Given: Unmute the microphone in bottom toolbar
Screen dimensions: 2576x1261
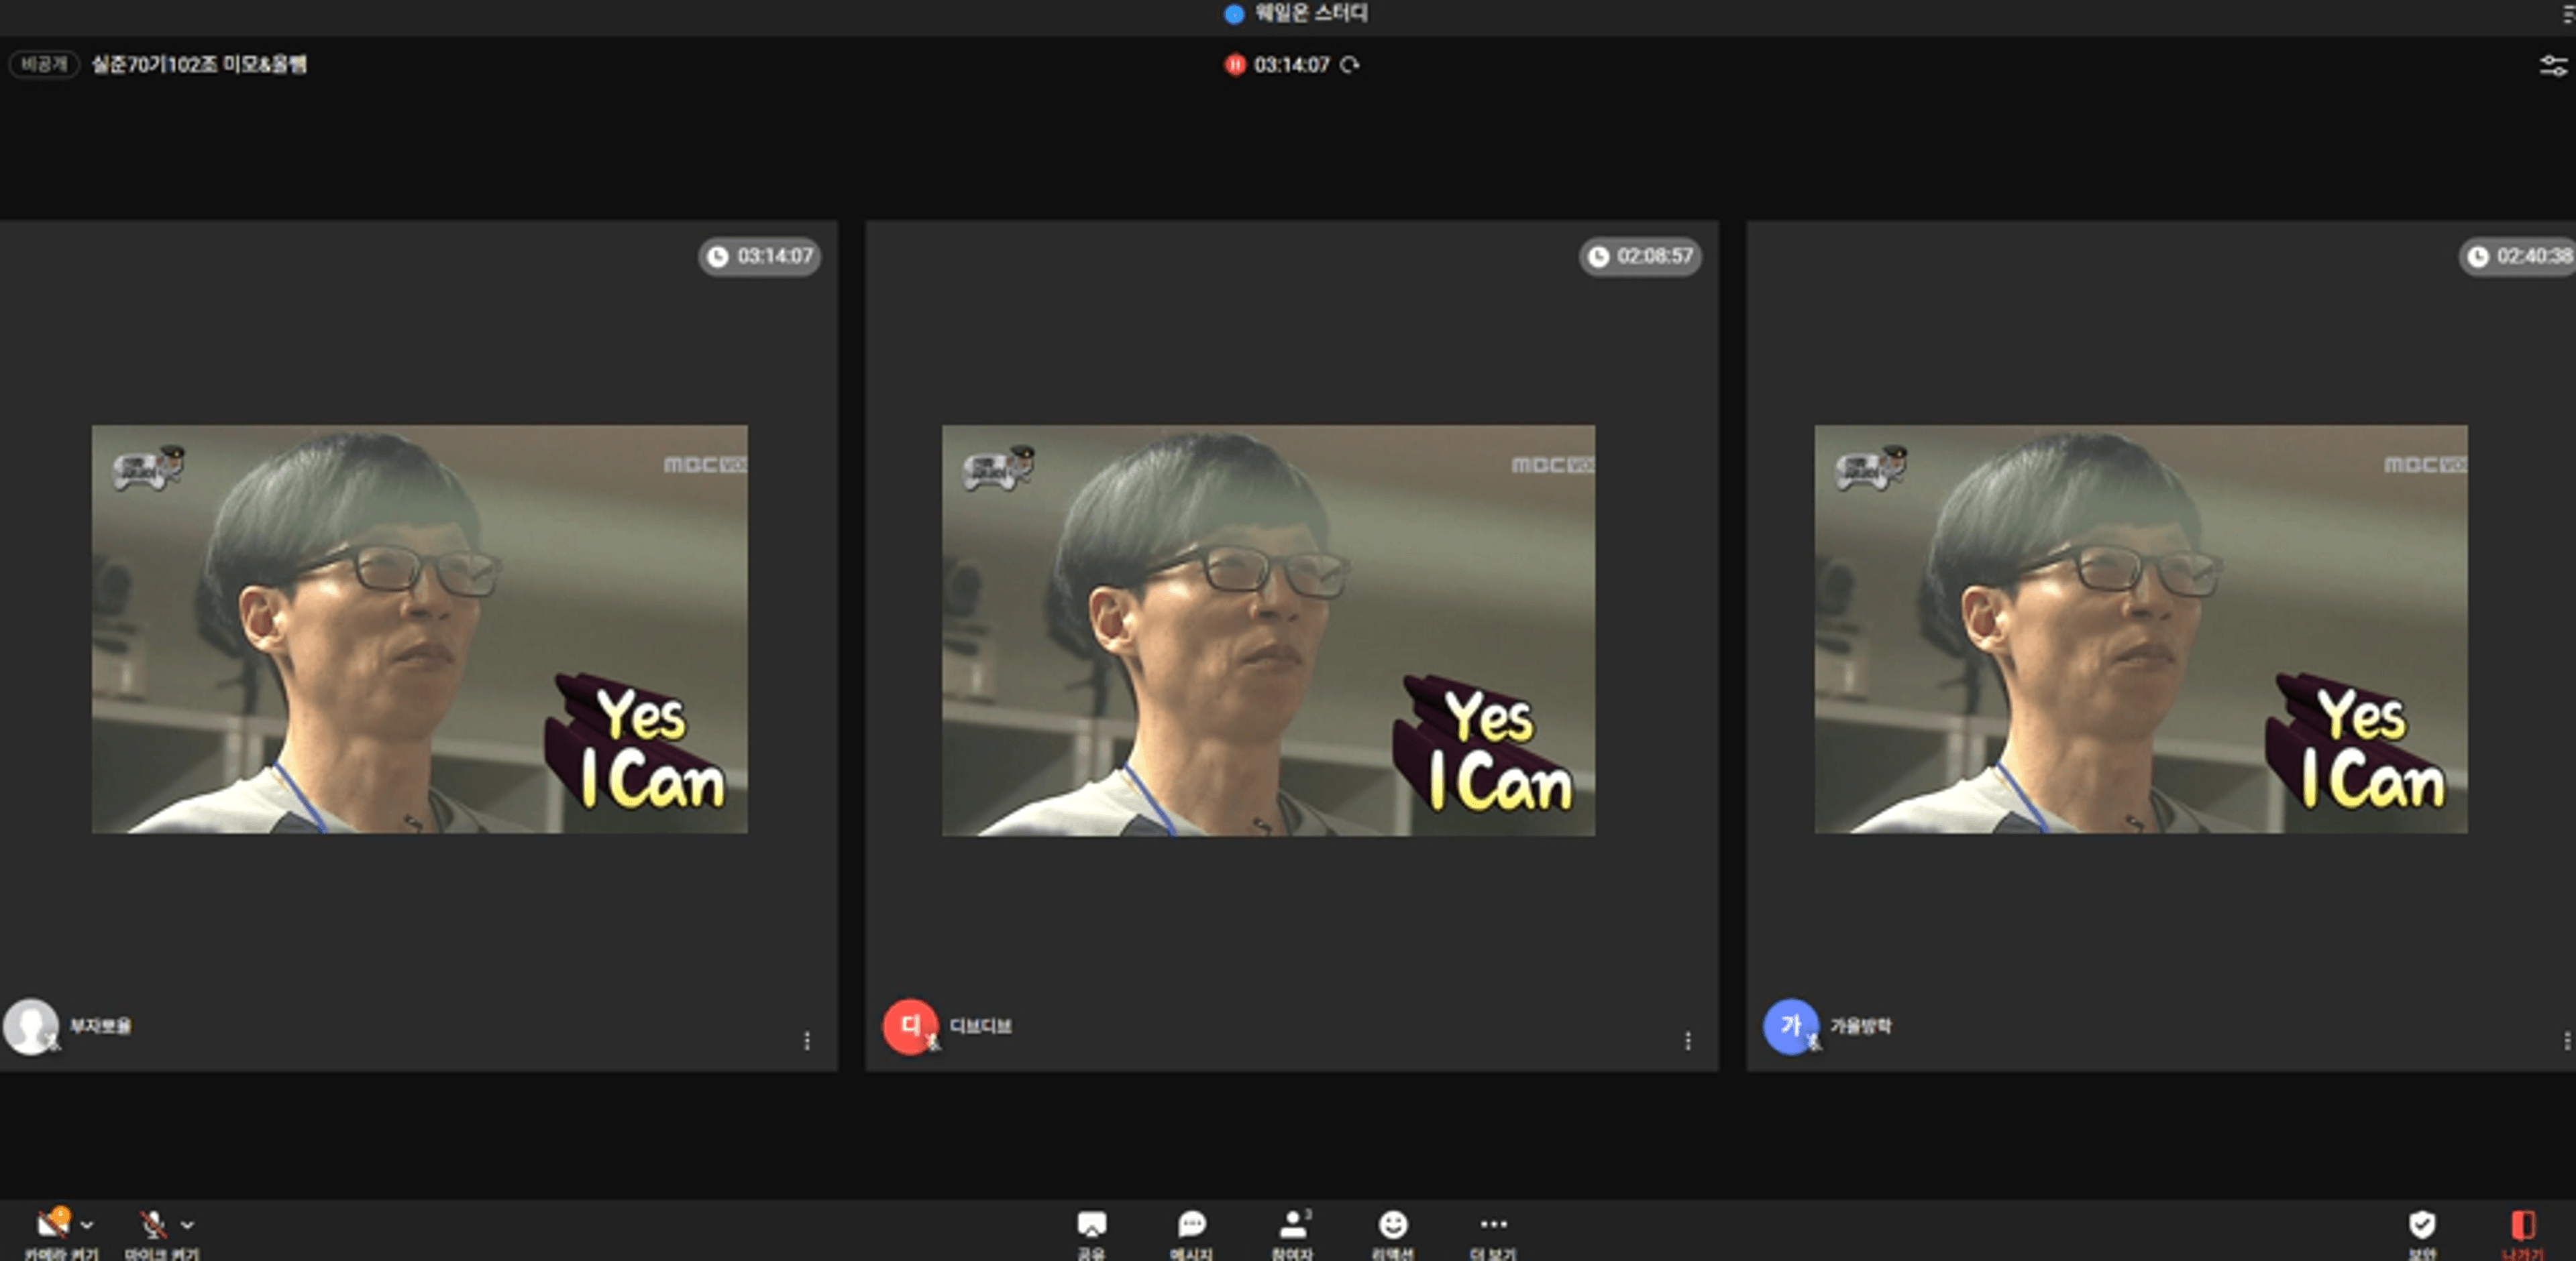Looking at the screenshot, I should point(153,1224).
